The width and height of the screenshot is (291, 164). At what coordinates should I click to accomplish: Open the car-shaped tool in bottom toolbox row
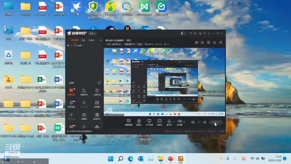click(x=97, y=127)
